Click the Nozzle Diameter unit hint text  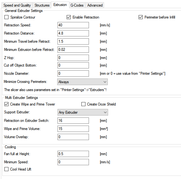click(133, 73)
